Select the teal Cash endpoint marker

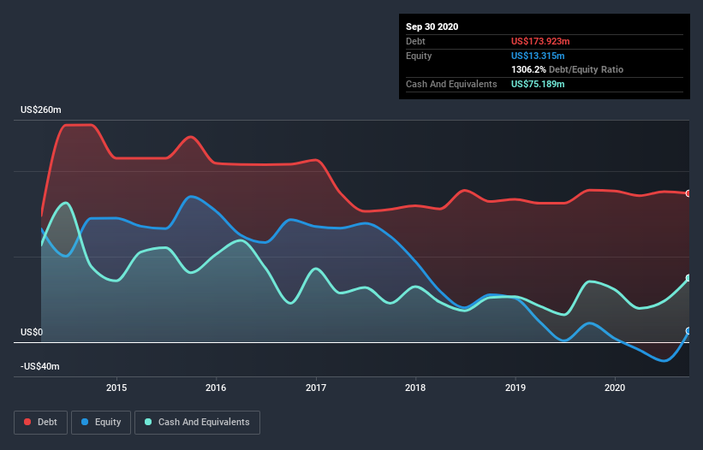pyautogui.click(x=688, y=278)
